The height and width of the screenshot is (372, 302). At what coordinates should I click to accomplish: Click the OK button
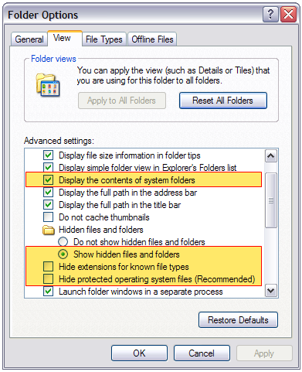(139, 353)
